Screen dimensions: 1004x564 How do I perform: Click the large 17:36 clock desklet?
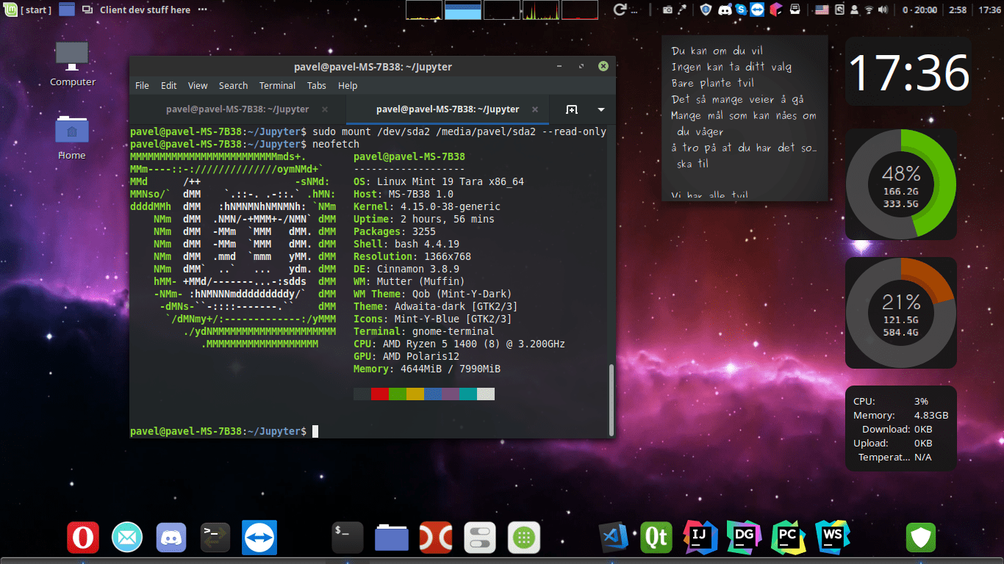908,72
